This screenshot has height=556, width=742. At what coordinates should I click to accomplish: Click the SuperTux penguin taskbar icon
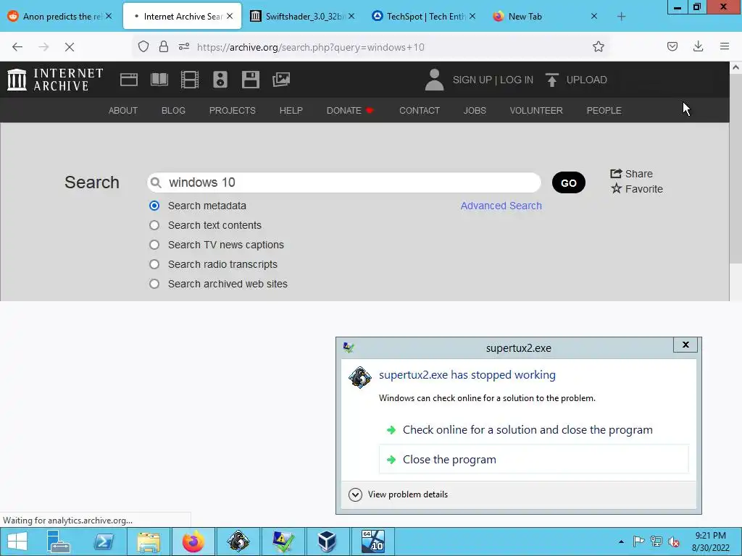click(x=238, y=542)
